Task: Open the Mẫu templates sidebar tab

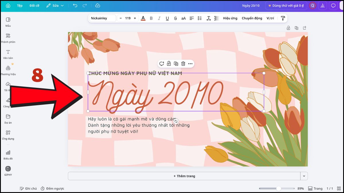Action: (x=8, y=22)
